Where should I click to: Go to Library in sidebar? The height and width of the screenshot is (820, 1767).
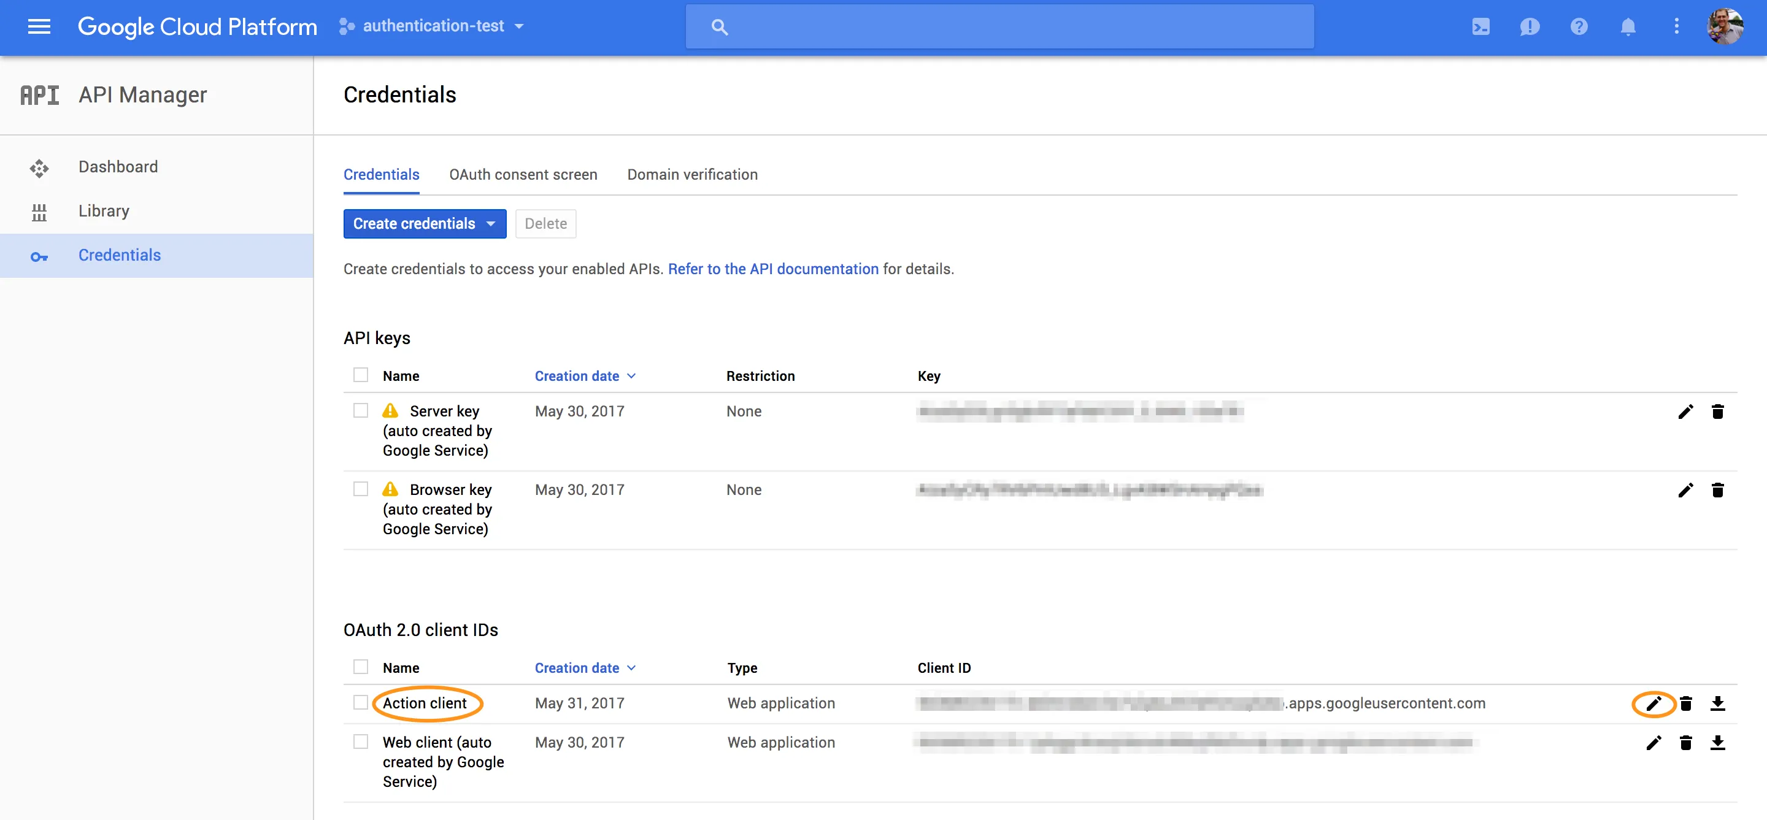104,210
